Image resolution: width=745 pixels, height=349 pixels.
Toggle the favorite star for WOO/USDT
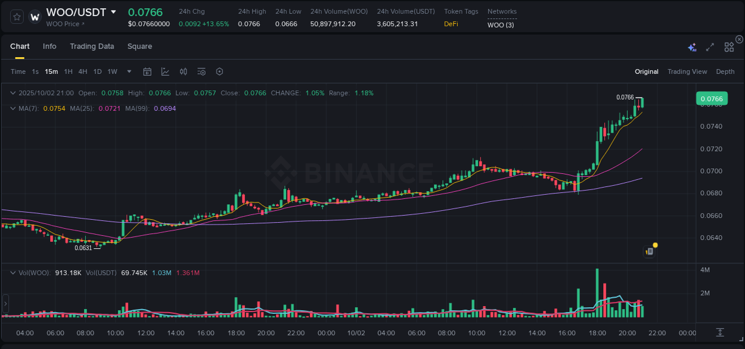16,17
